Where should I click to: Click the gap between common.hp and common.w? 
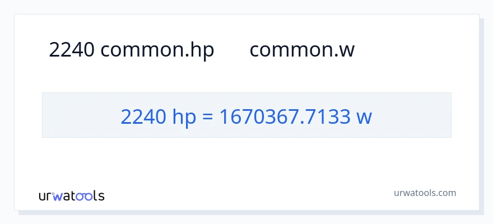[x=232, y=50]
